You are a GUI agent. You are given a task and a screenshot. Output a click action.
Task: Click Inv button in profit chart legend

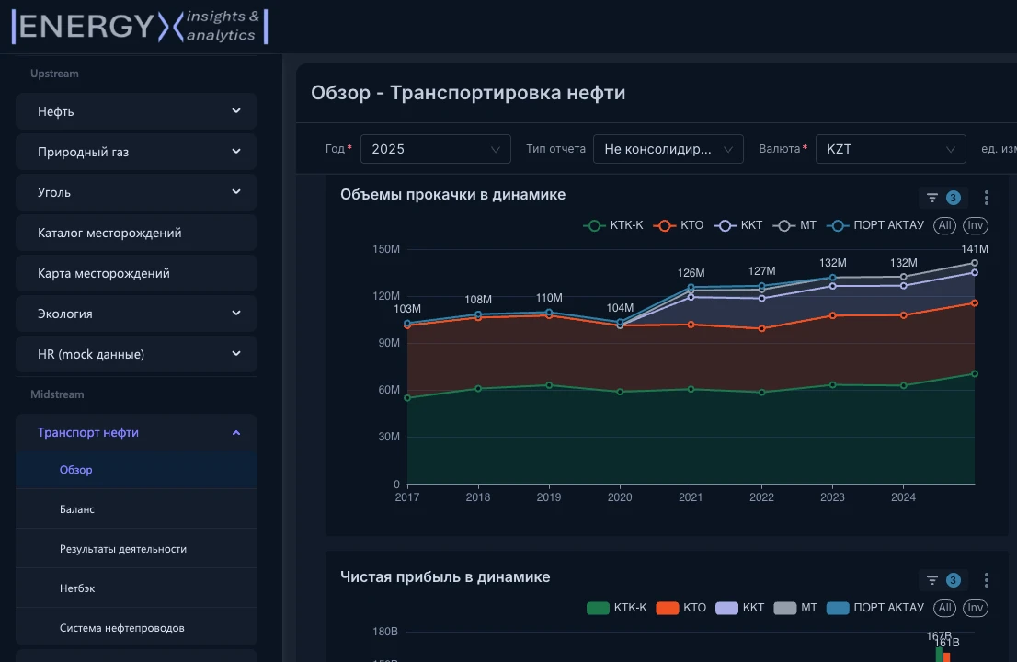coord(975,608)
